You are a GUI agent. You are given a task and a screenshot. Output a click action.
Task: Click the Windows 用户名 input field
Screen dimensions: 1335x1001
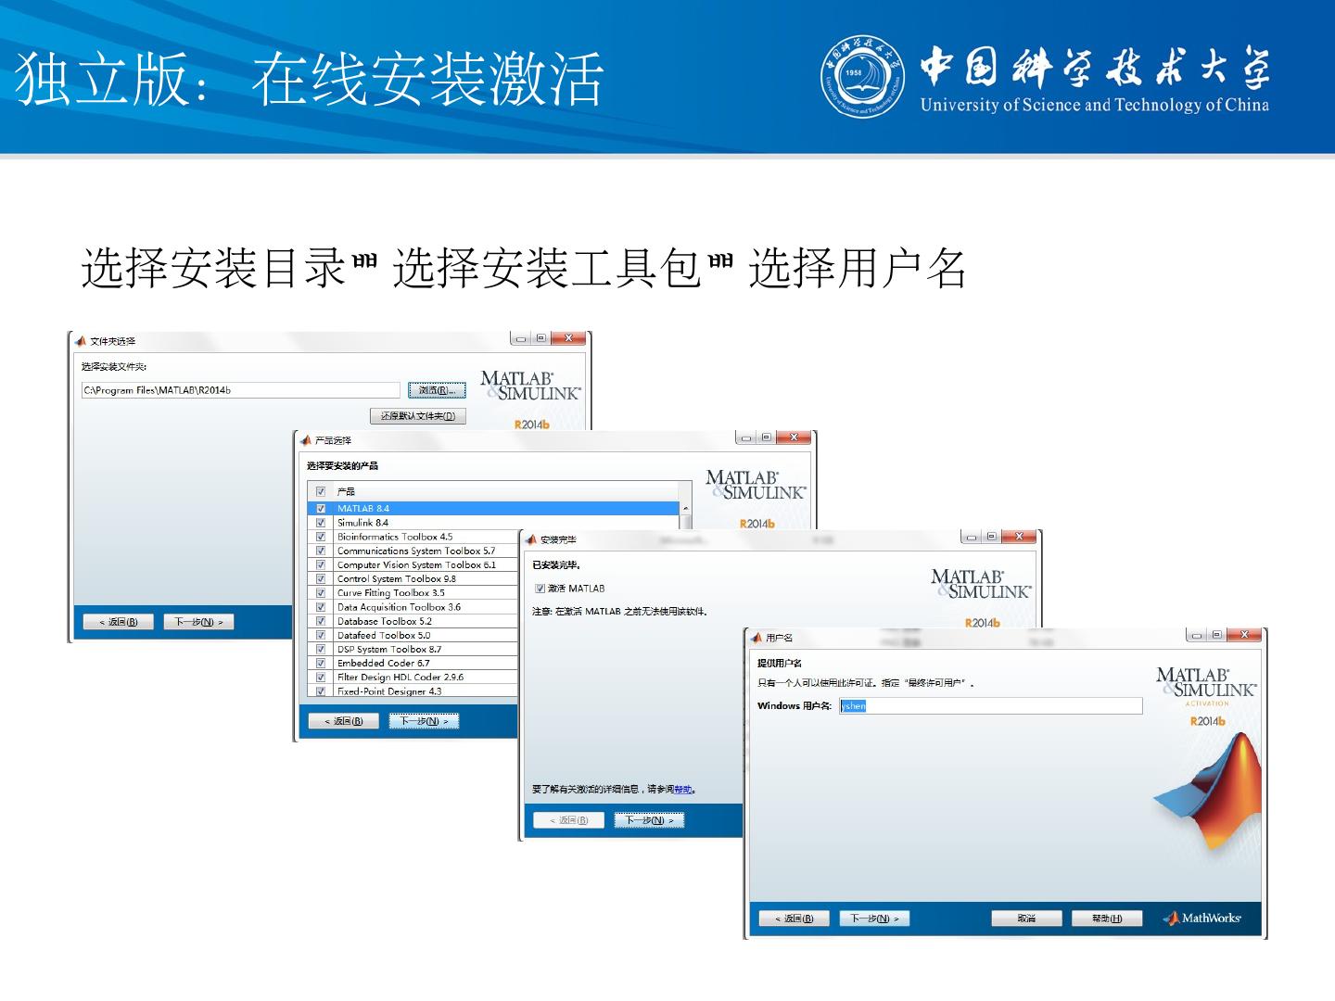(x=991, y=706)
